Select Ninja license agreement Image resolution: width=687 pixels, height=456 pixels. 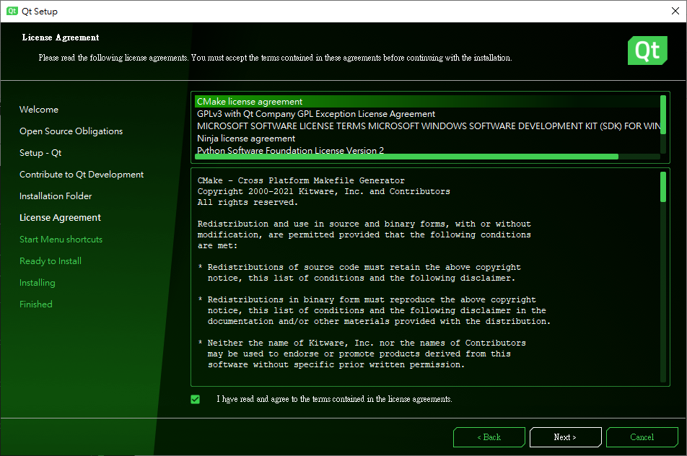point(427,139)
